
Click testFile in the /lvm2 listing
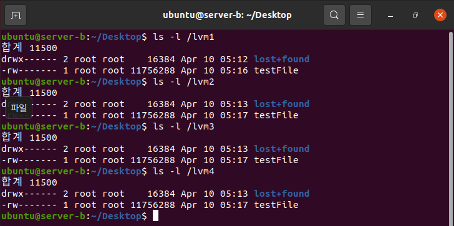click(276, 115)
